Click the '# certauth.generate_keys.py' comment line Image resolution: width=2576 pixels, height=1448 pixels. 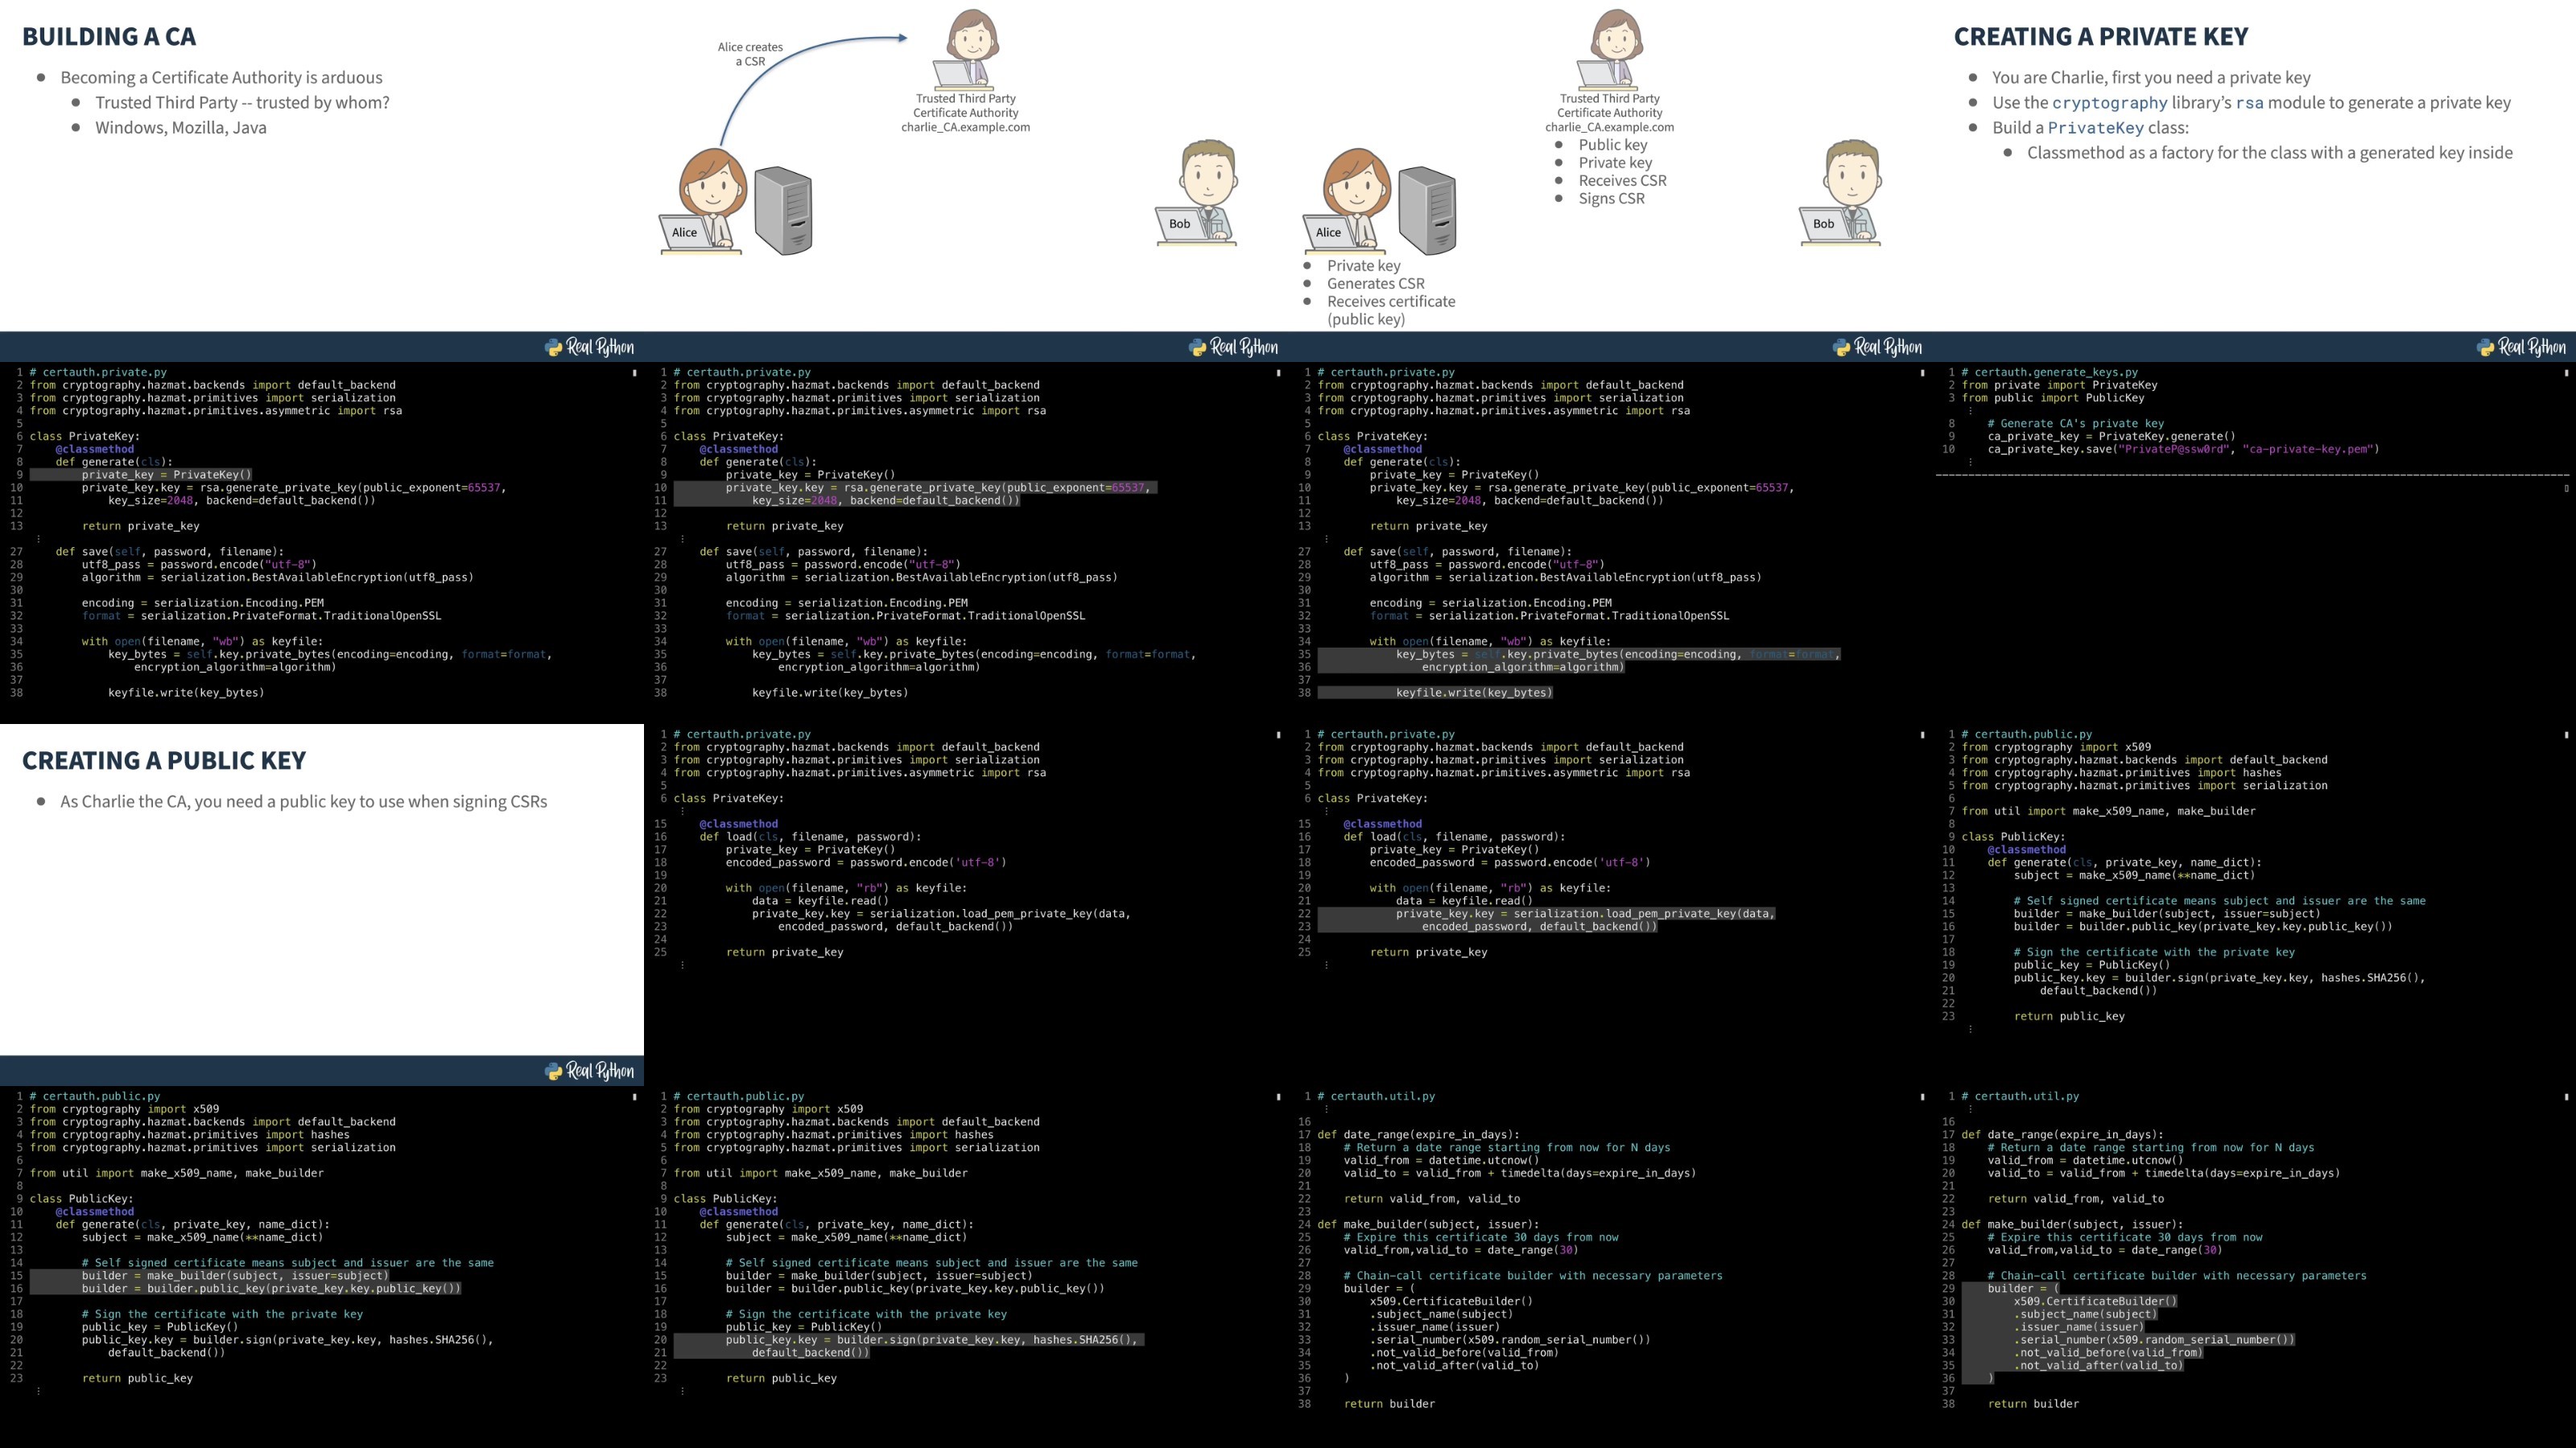click(x=2049, y=372)
